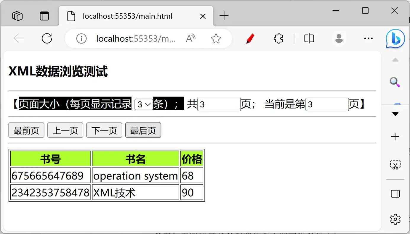
Task: Click the 上一页 button
Action: [x=65, y=130]
